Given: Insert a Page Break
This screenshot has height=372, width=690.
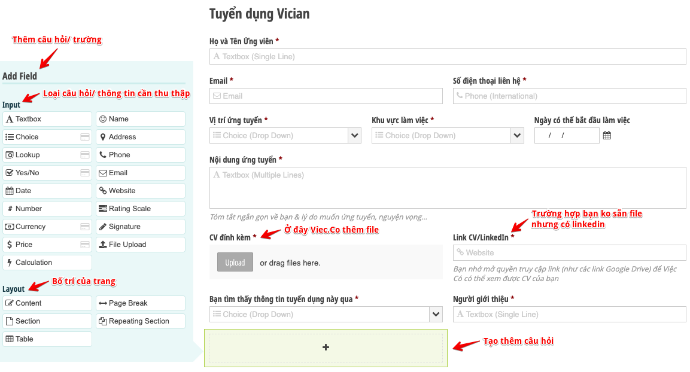Looking at the screenshot, I should pos(141,303).
